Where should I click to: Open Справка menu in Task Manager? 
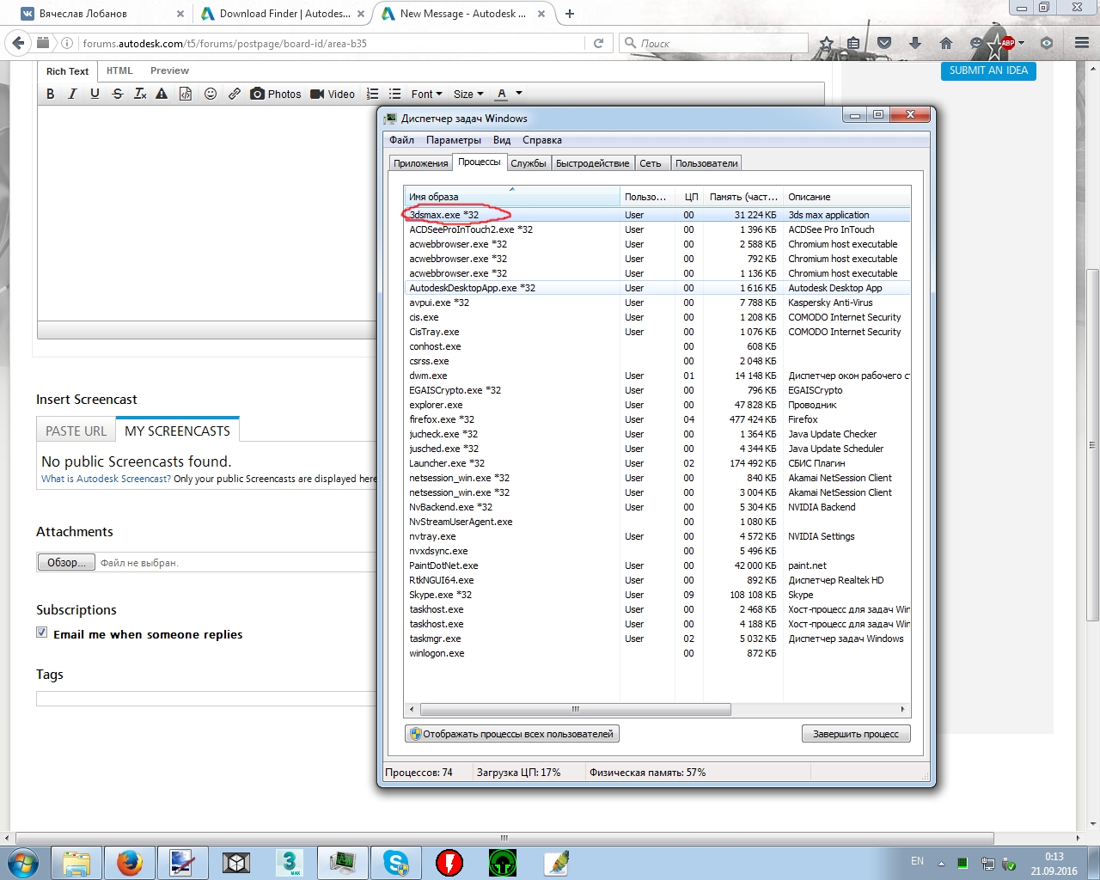pyautogui.click(x=542, y=140)
